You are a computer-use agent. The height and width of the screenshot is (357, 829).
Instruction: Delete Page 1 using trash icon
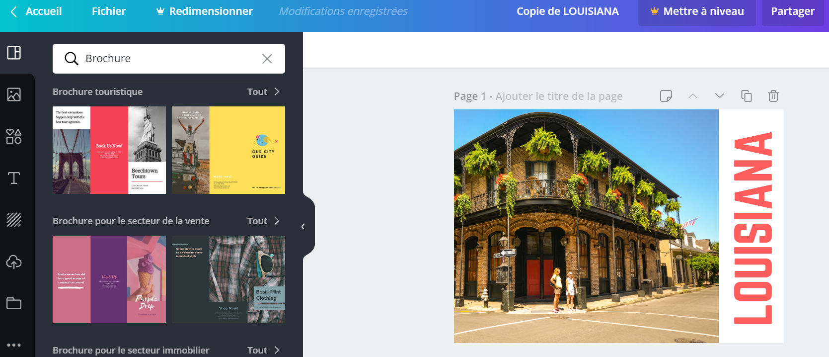[773, 96]
